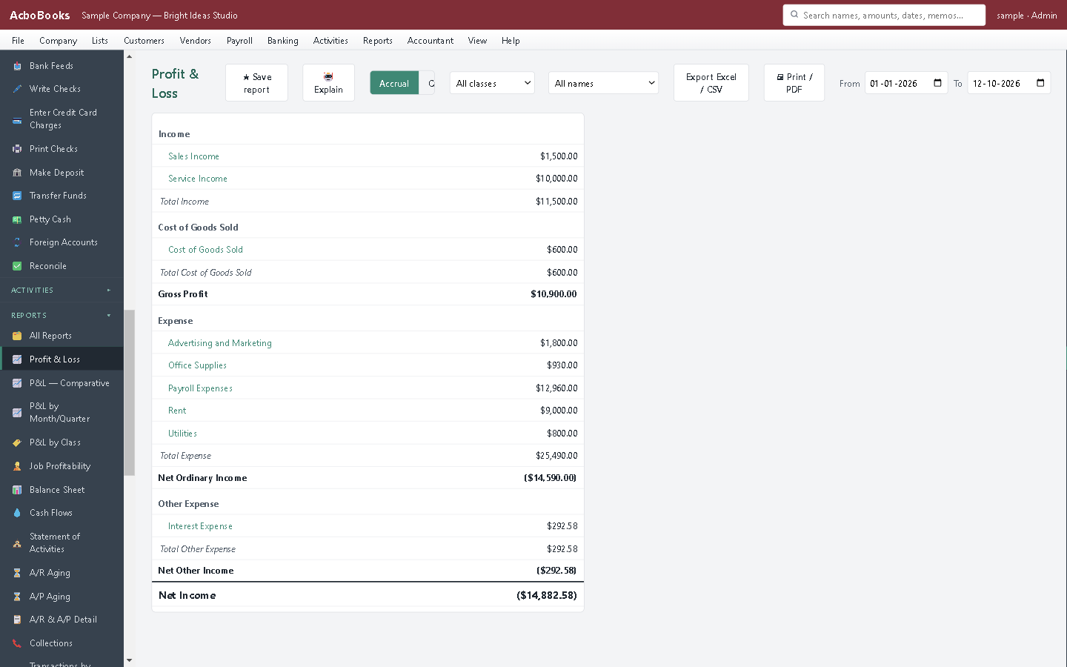Viewport: 1067px width, 667px height.
Task: Open the Accountant menu
Action: (431, 41)
